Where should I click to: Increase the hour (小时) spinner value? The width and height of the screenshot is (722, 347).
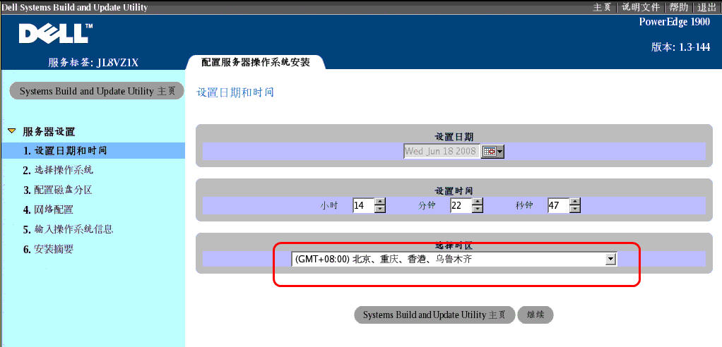click(x=380, y=202)
